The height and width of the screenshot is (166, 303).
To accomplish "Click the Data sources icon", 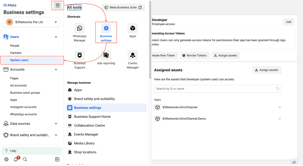I will point(6,123).
